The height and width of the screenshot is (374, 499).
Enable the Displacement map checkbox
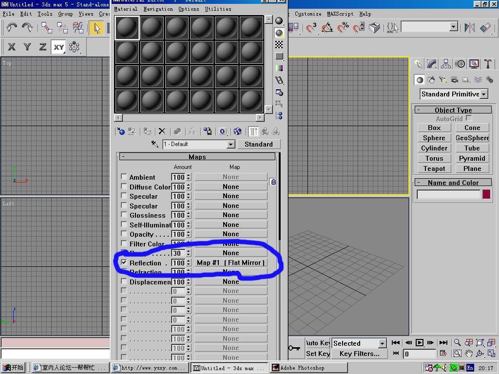click(124, 281)
